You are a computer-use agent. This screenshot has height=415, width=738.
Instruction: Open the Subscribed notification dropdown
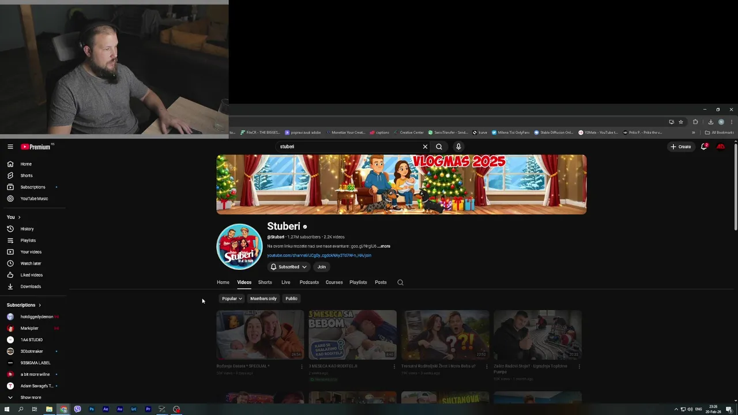tap(289, 267)
